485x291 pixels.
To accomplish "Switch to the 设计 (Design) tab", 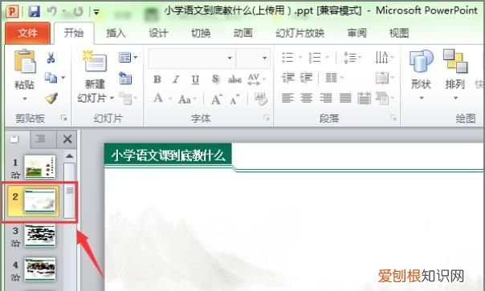I will [x=158, y=33].
